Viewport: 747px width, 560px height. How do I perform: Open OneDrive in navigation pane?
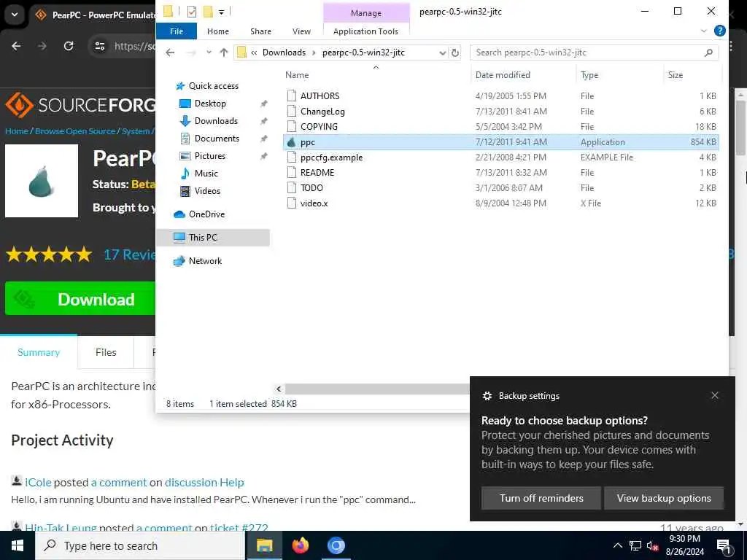point(206,214)
